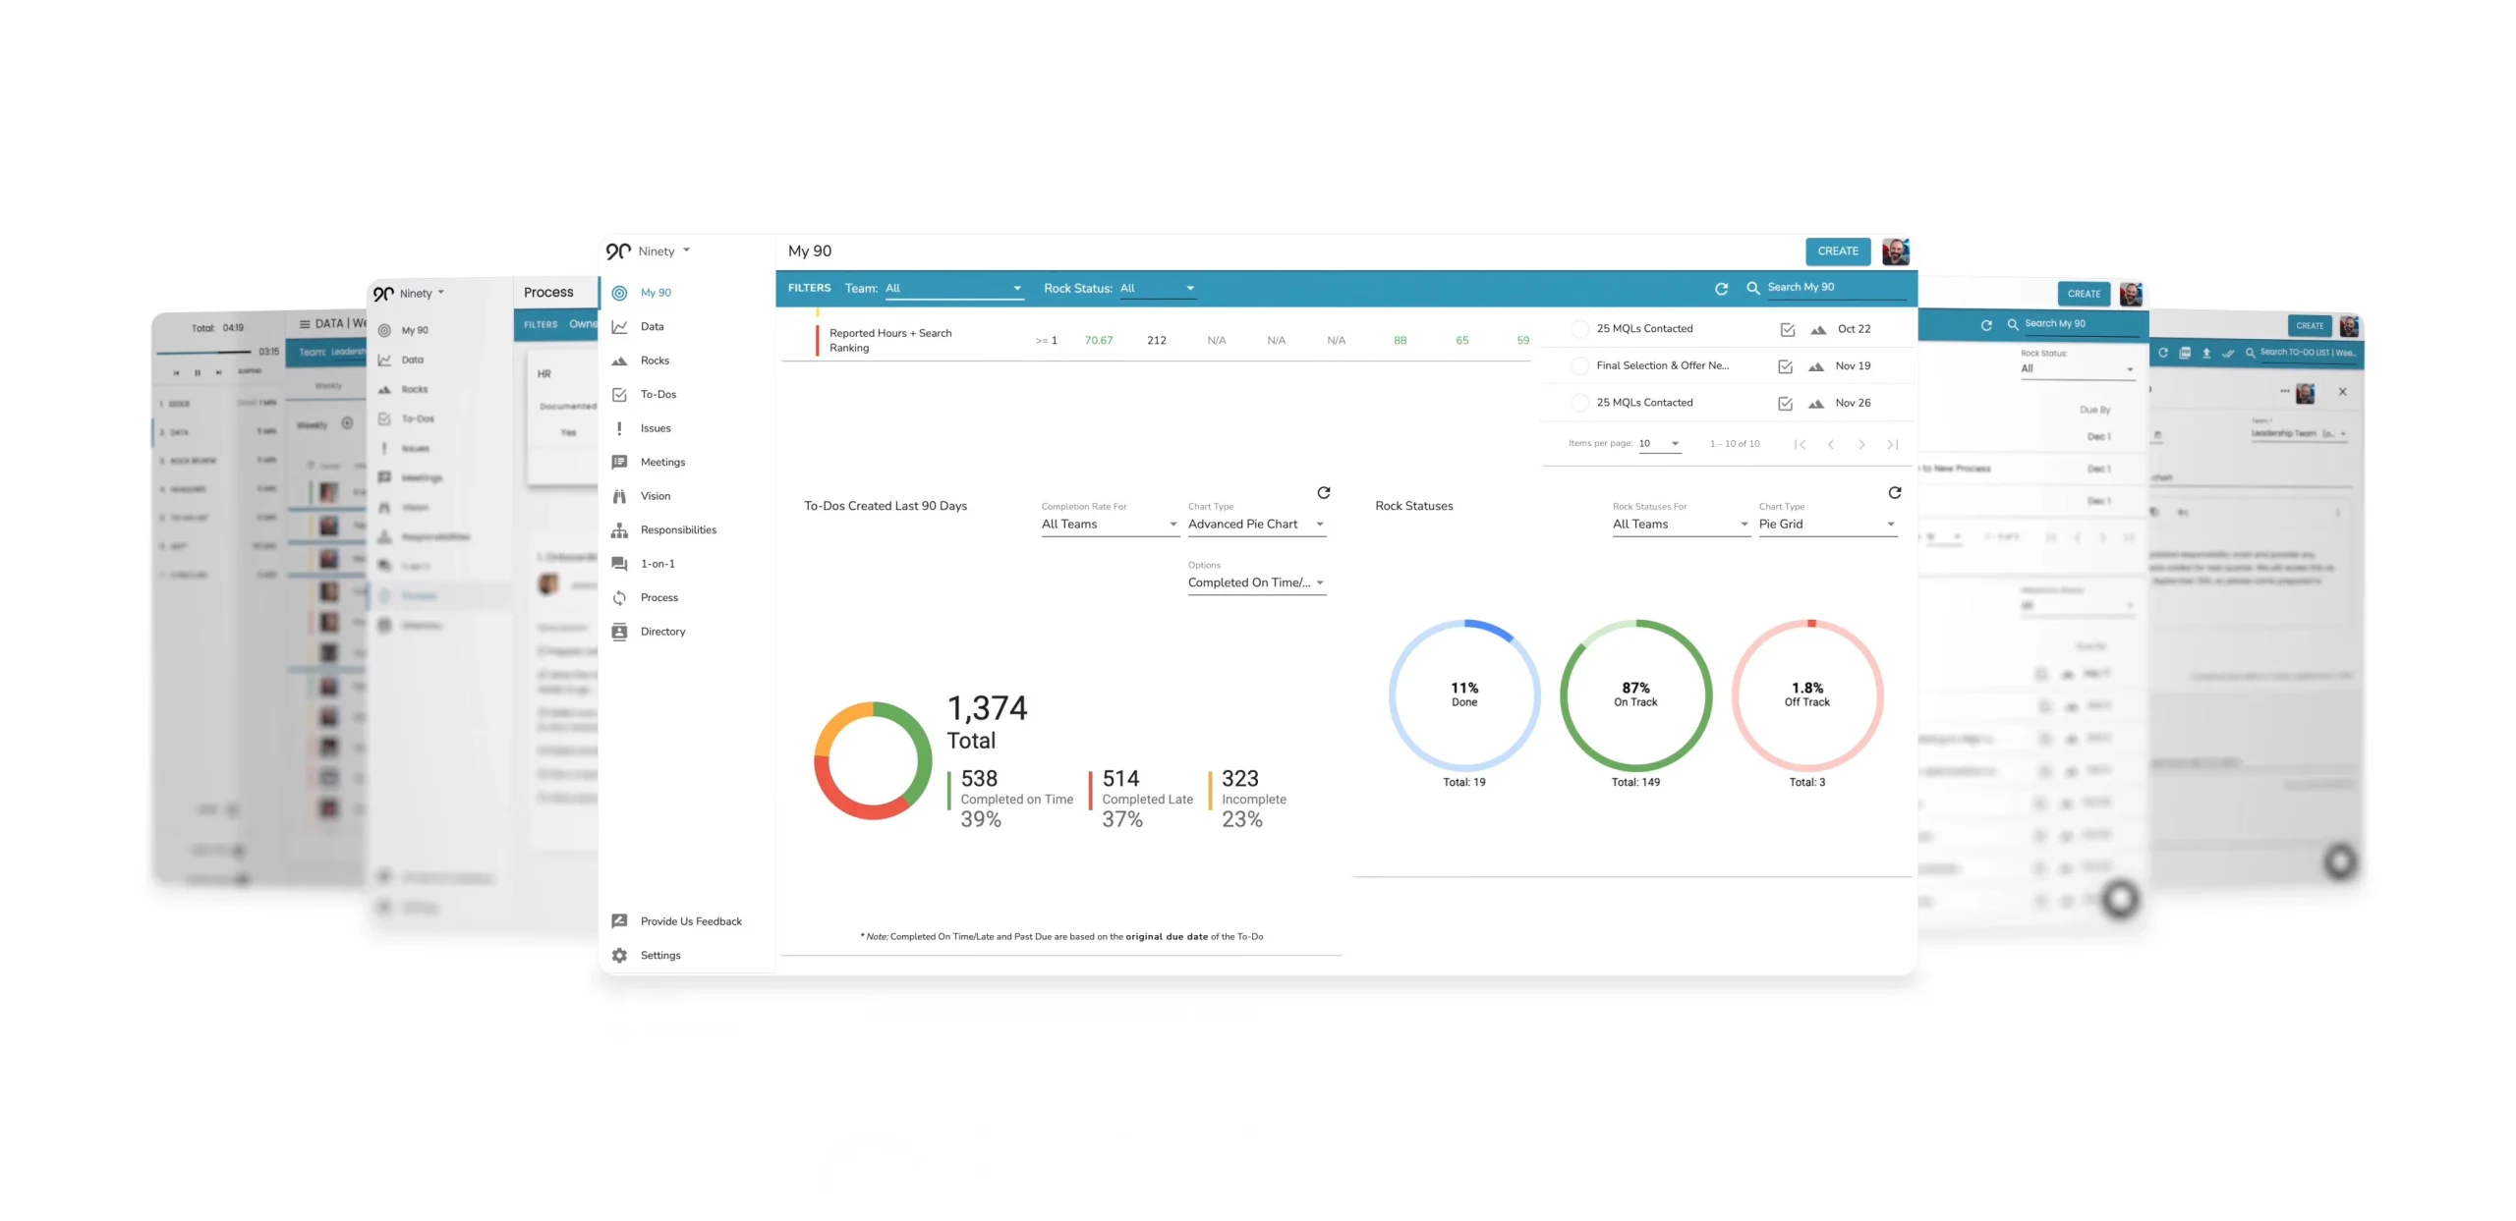Click the CREATE button
The image size is (2516, 1221).
tap(1837, 251)
